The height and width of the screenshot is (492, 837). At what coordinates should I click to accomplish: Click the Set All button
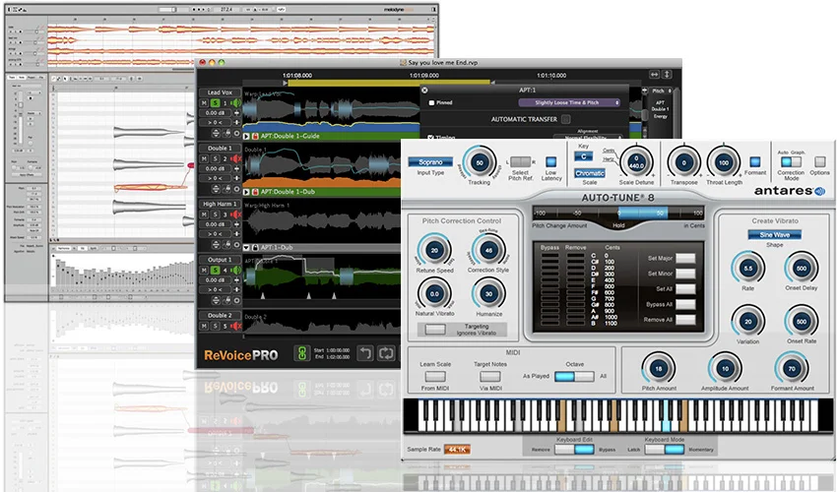(x=685, y=289)
